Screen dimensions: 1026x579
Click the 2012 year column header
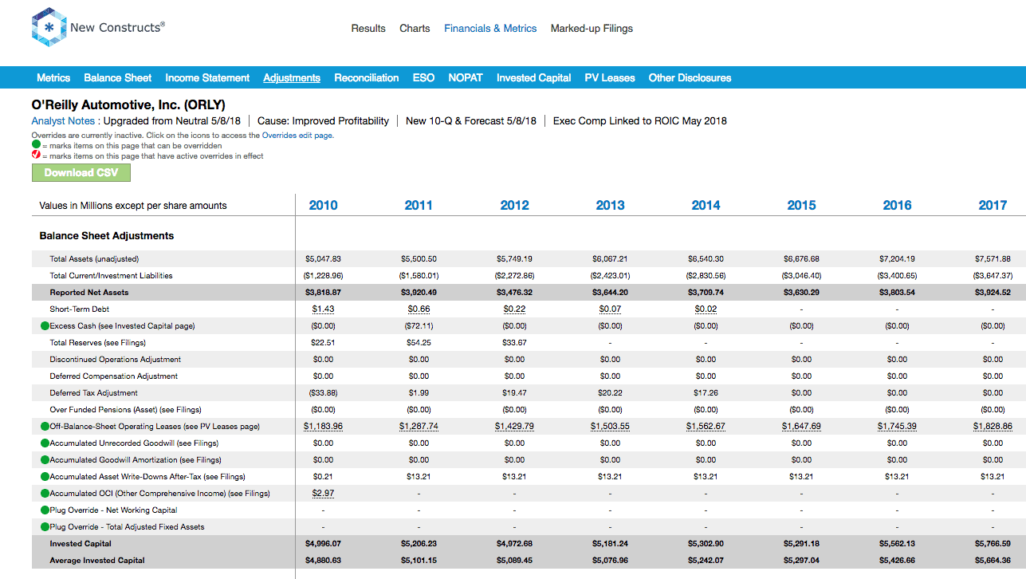[x=514, y=205]
